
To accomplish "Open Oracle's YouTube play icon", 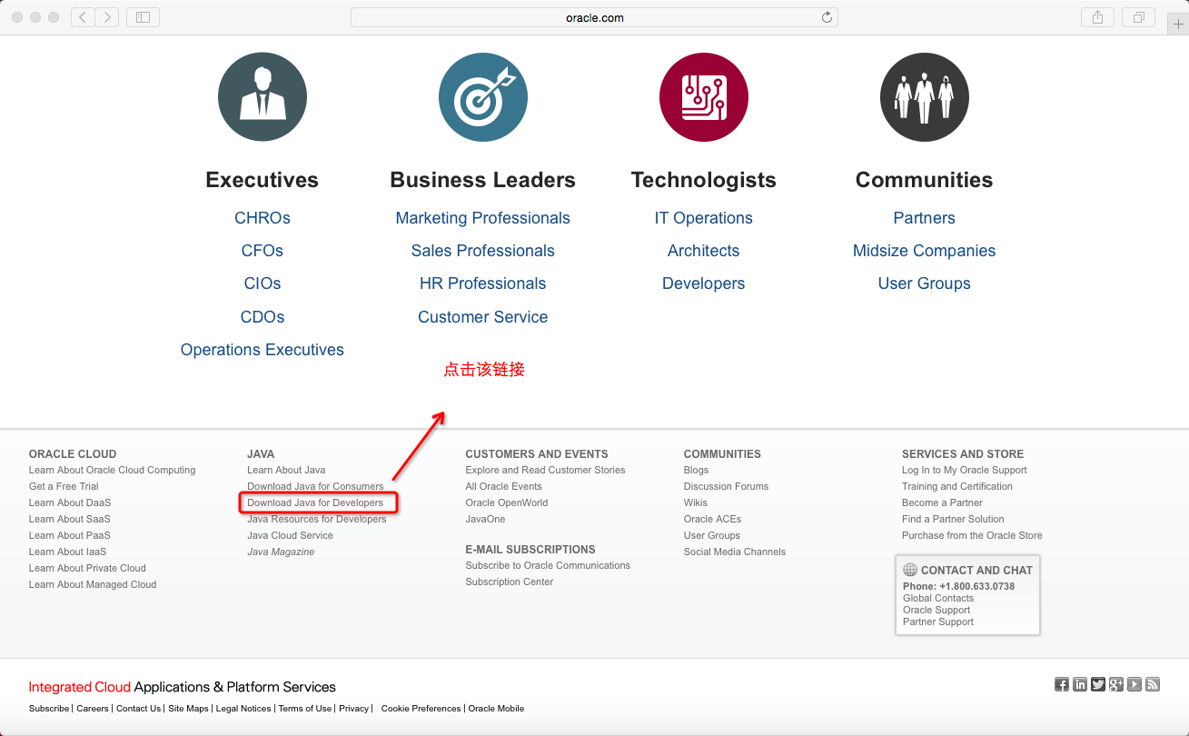I will pos(1135,684).
